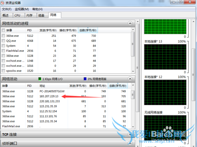Close the Resource Monitor window
Screen dimensions: 197x147
click(190, 2)
